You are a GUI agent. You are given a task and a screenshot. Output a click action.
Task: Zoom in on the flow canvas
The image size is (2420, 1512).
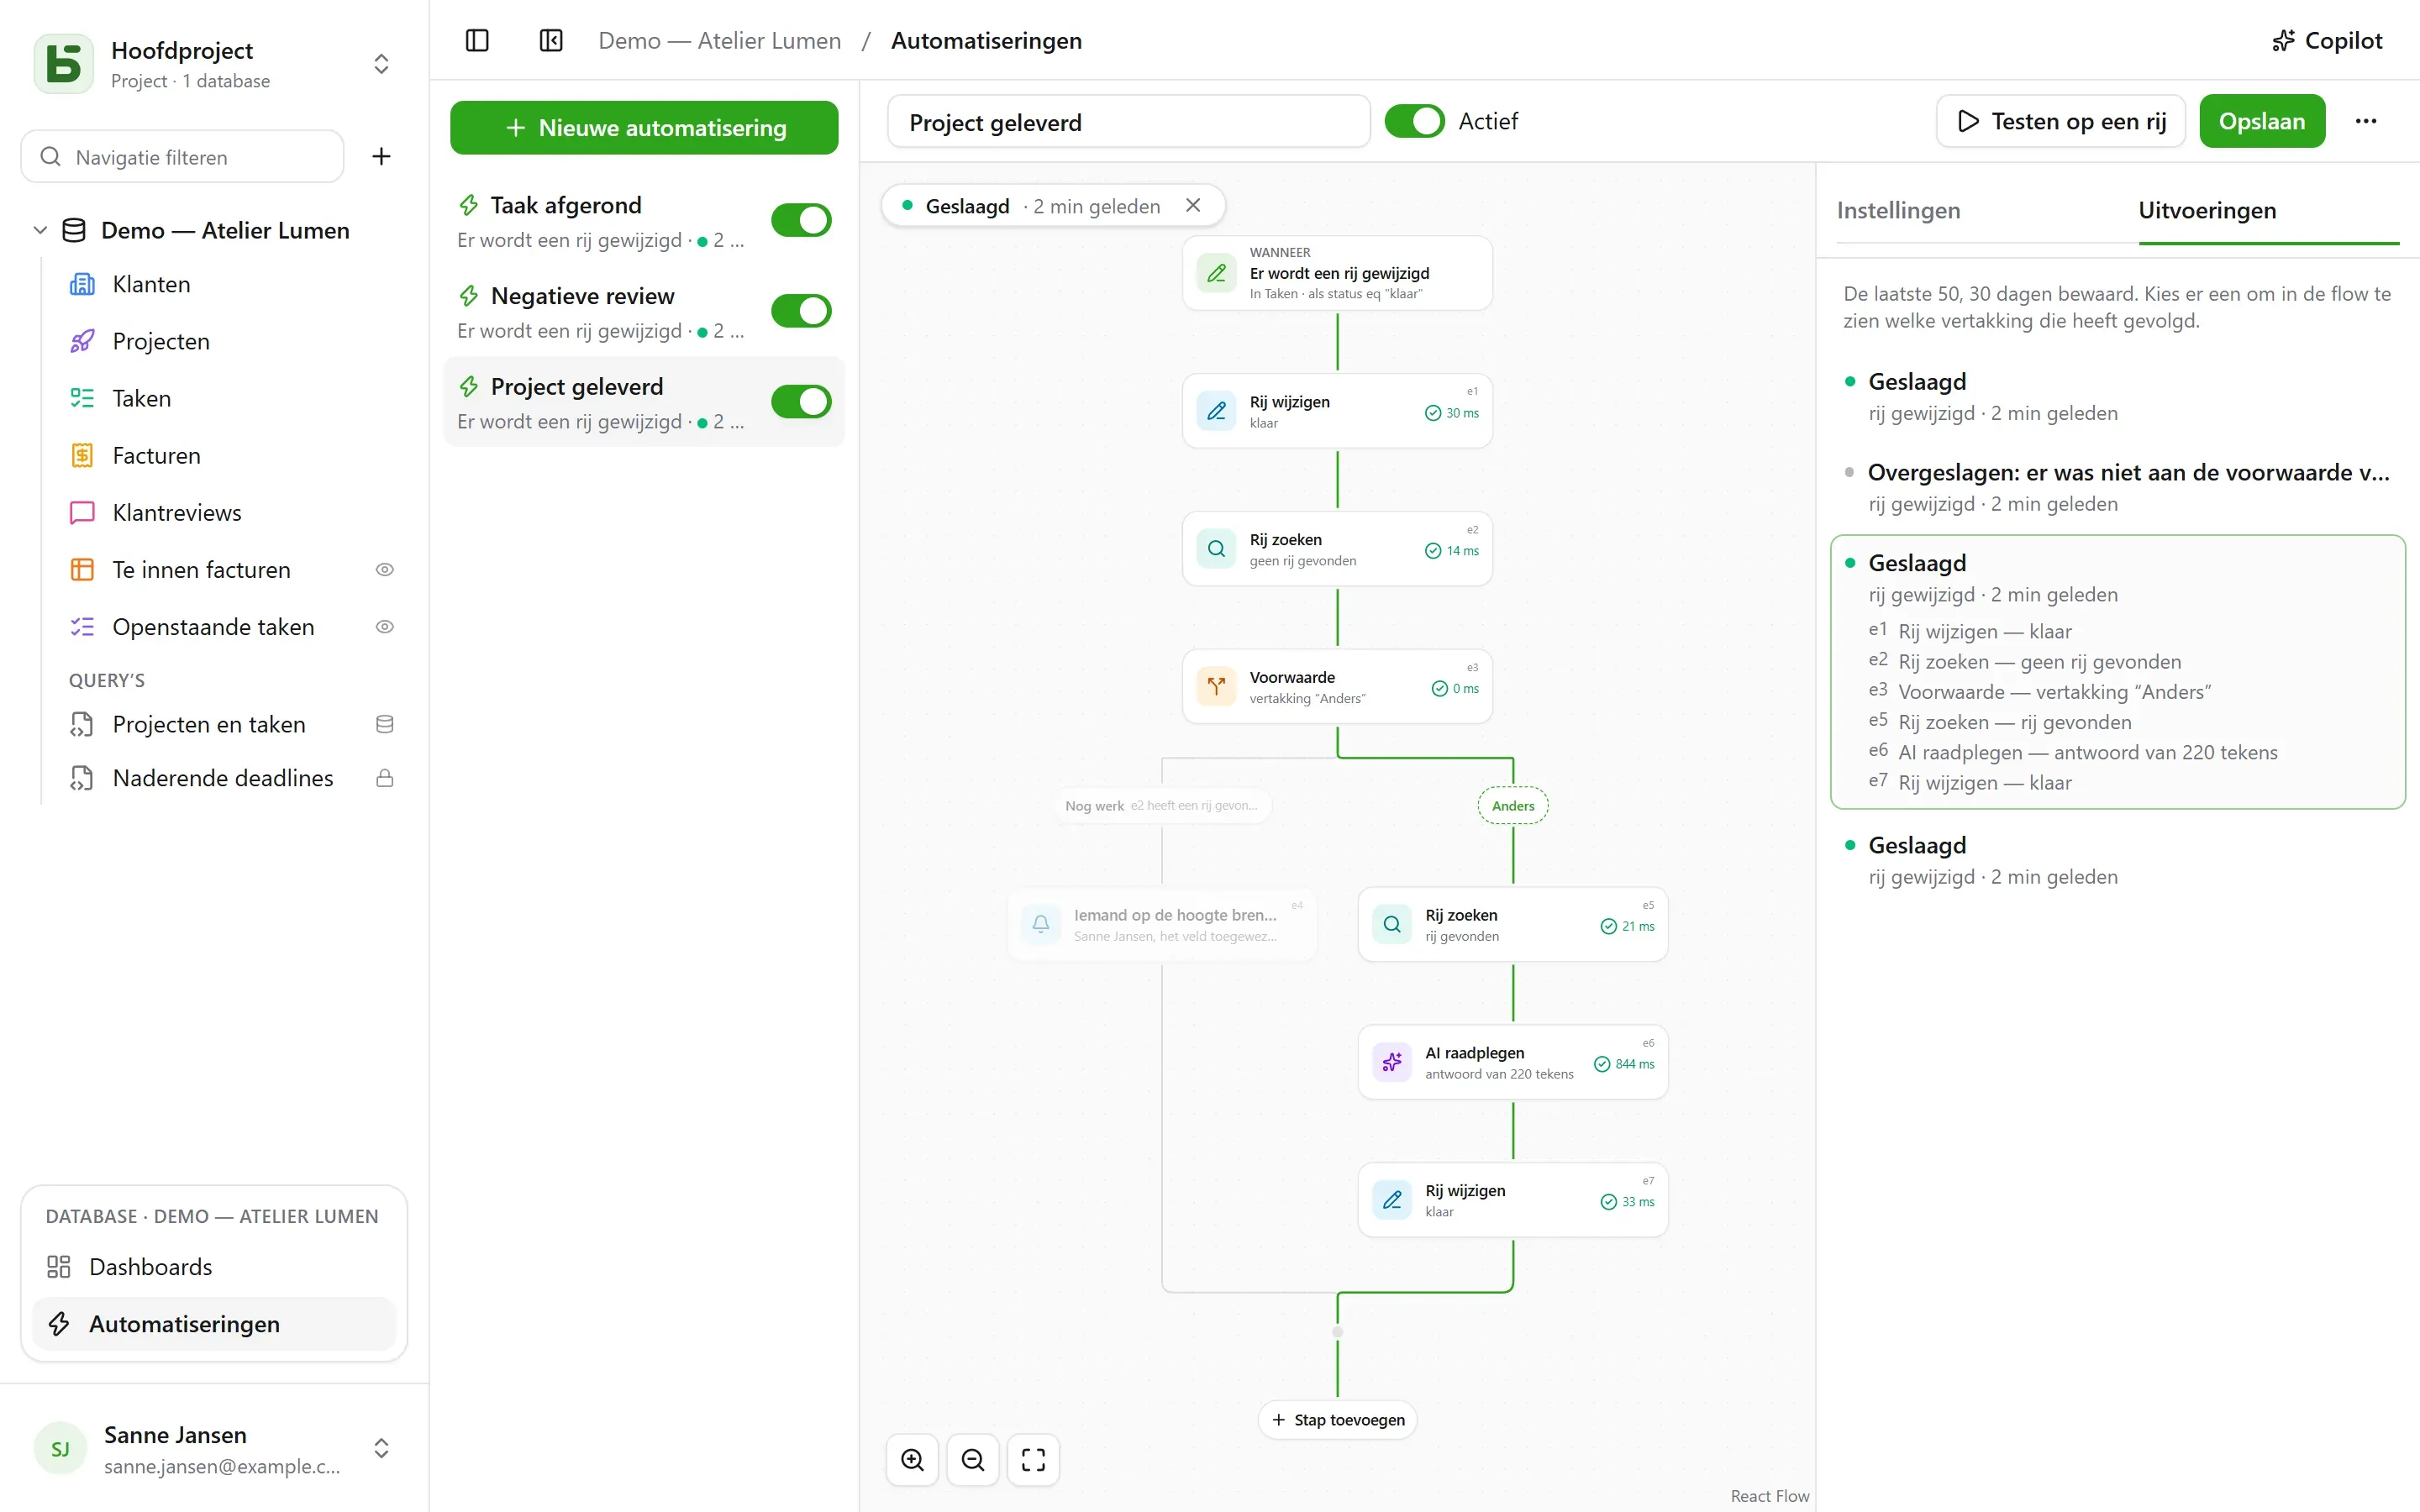[x=912, y=1459]
